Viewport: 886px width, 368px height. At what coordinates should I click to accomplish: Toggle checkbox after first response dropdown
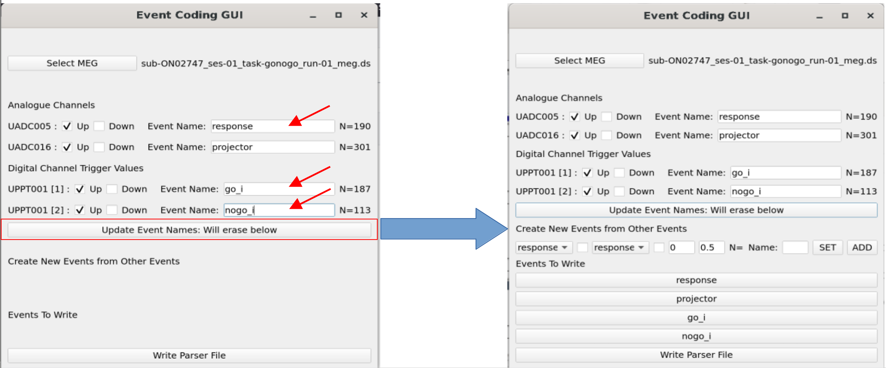coord(582,248)
